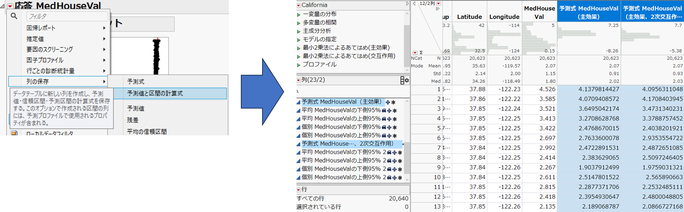684x212 pixels.
Task: Select the first 平均 MedHouseValの下側95% column
Action: coord(341,110)
